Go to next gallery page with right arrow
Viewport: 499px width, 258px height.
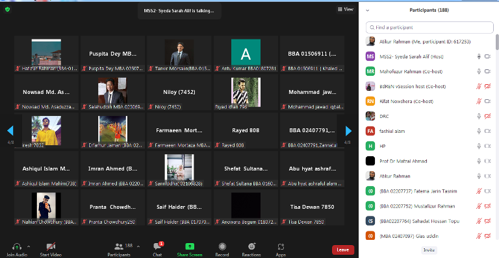coord(348,131)
